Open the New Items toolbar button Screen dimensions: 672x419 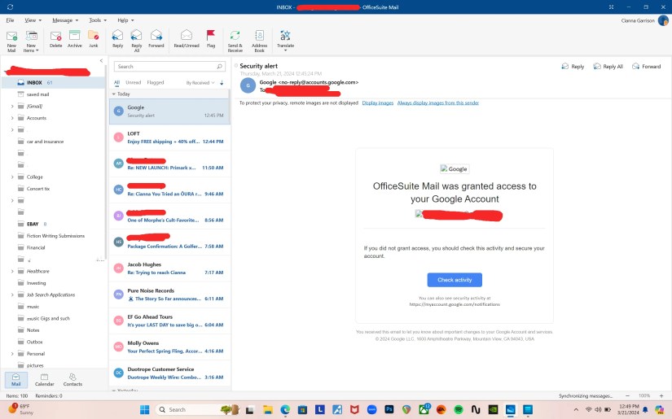(31, 41)
